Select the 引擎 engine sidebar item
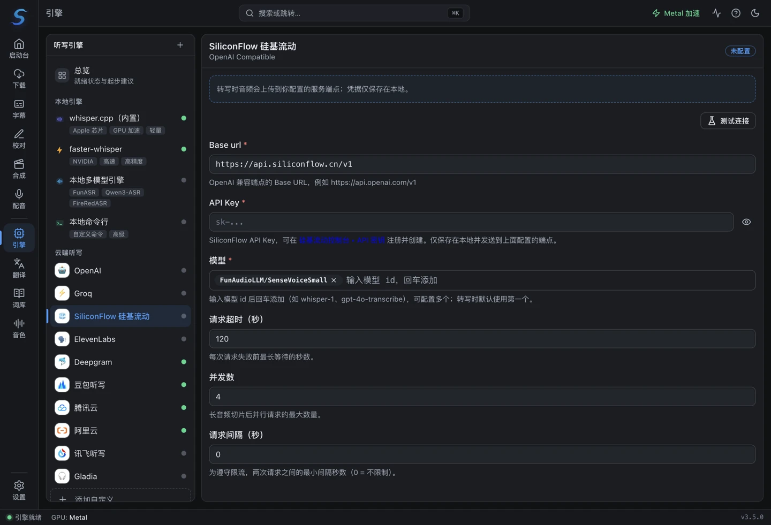The width and height of the screenshot is (771, 525). 19,238
